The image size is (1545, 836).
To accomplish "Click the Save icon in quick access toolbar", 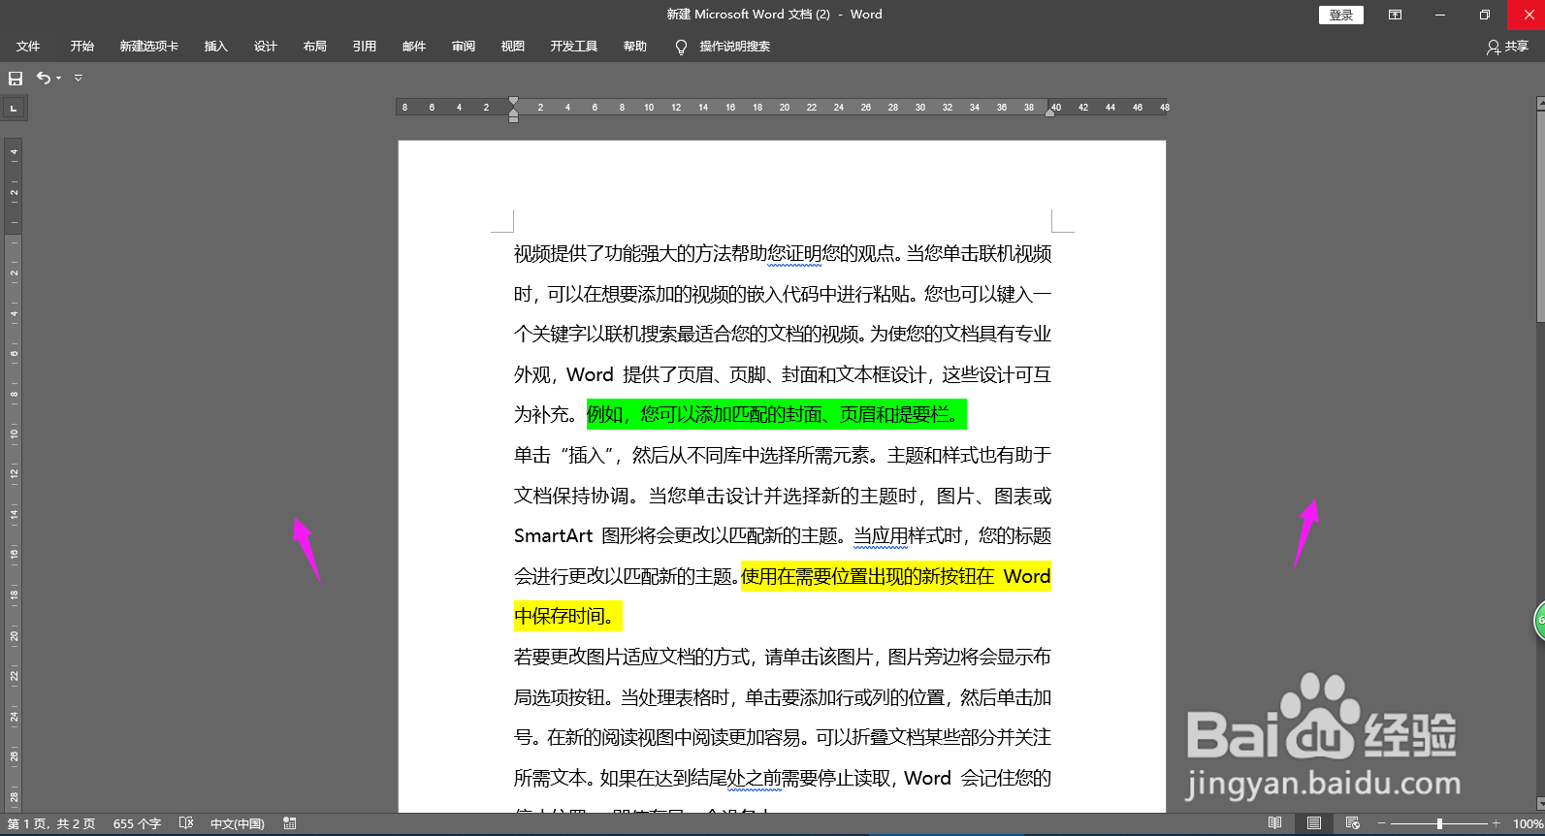I will click(x=16, y=78).
